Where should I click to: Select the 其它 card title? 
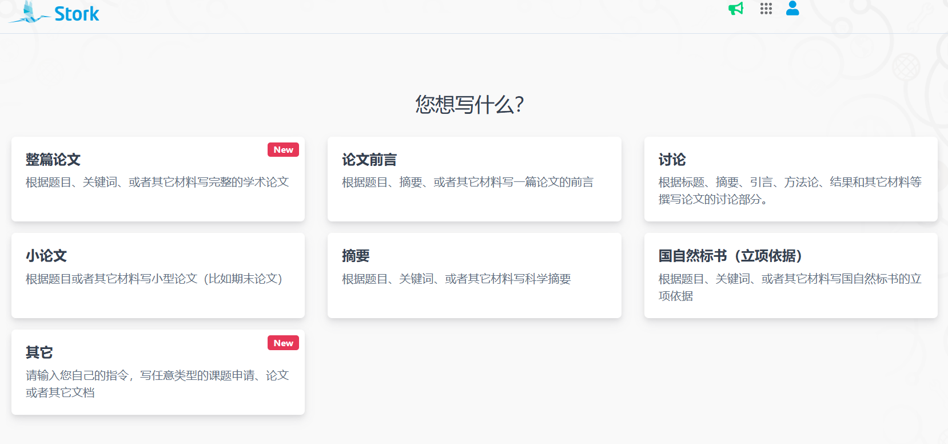39,352
